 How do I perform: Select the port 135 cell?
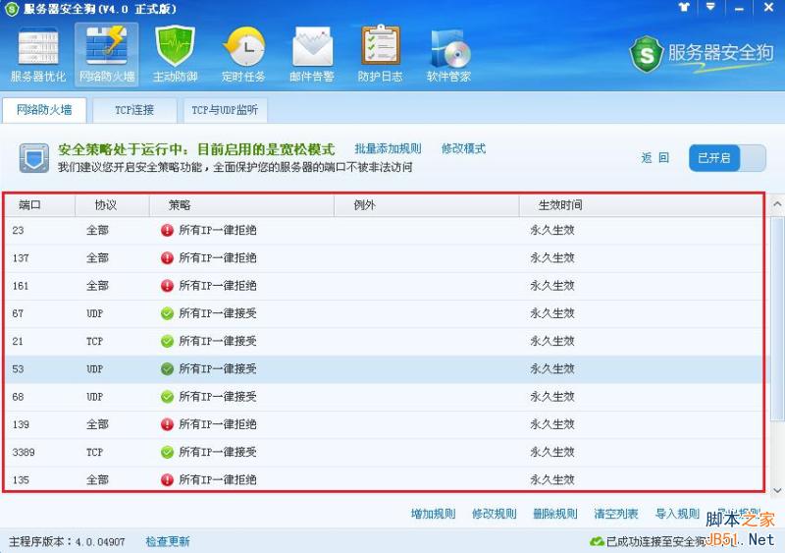pos(21,479)
